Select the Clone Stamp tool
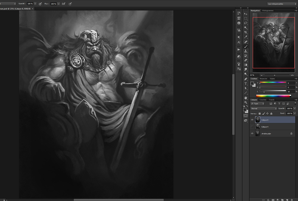The height and width of the screenshot is (201, 298). (x=246, y=51)
